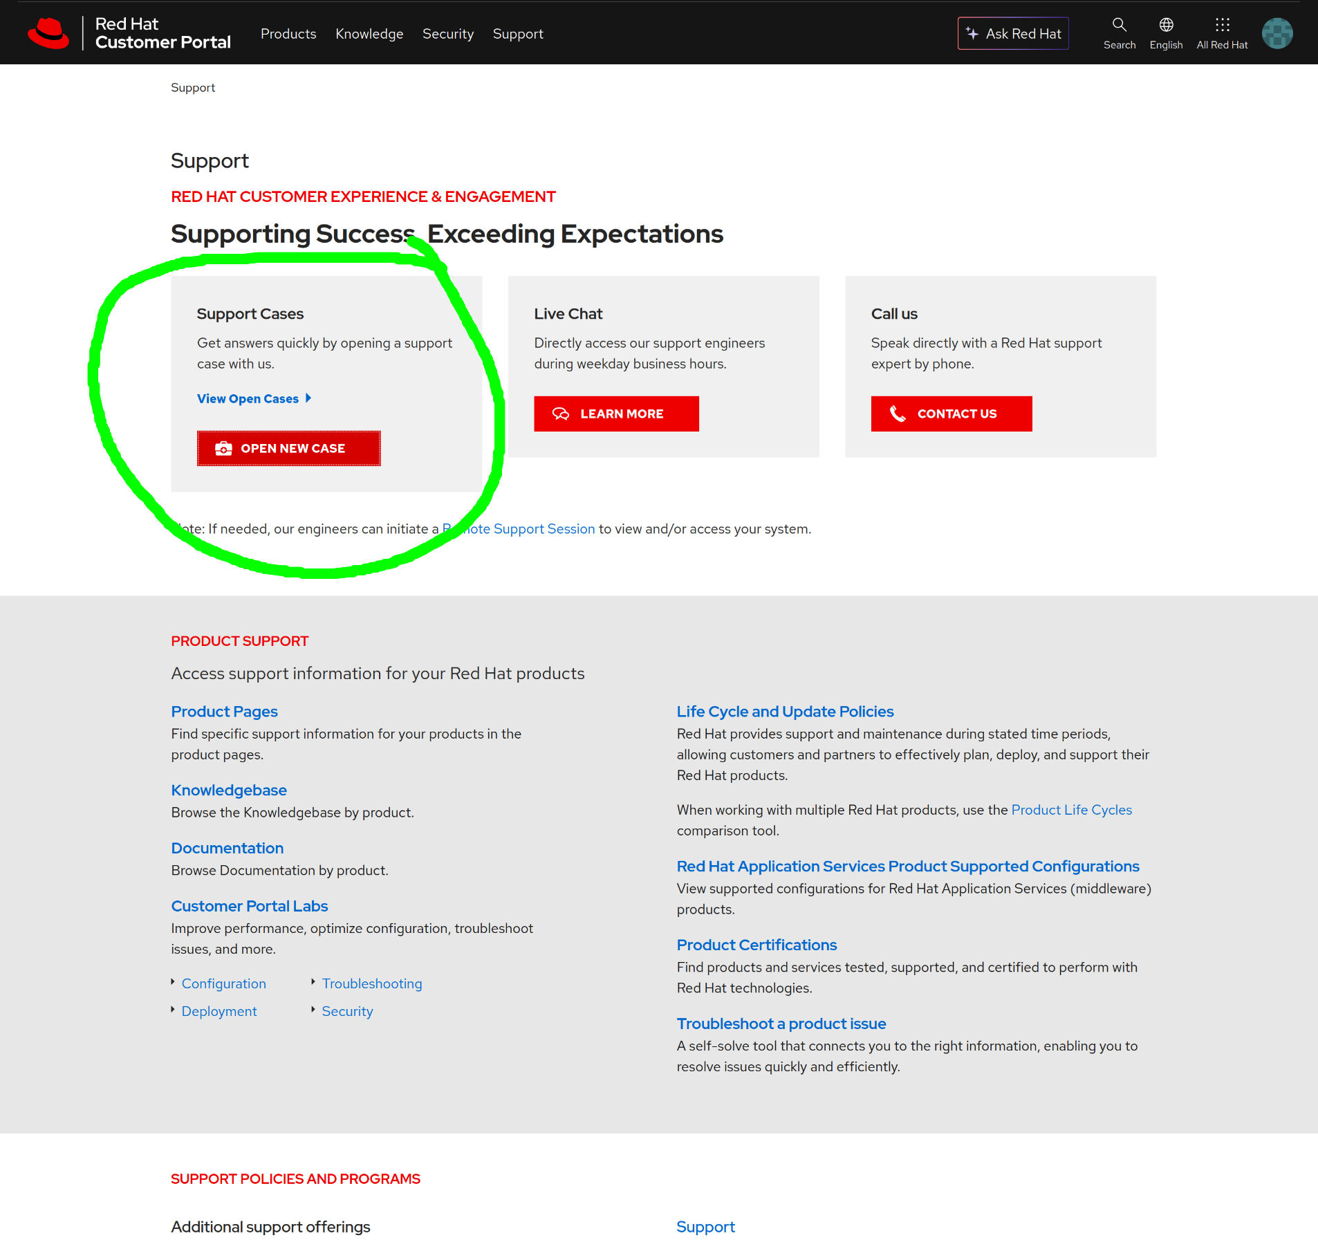Open the Knowledge menu

point(369,34)
